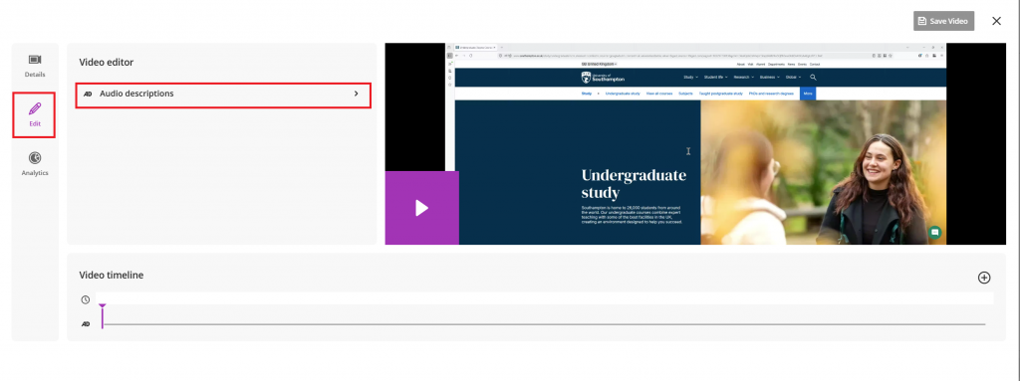Click the white timeline ruler bar
Image resolution: width=1020 pixels, height=381 pixels.
(545, 298)
